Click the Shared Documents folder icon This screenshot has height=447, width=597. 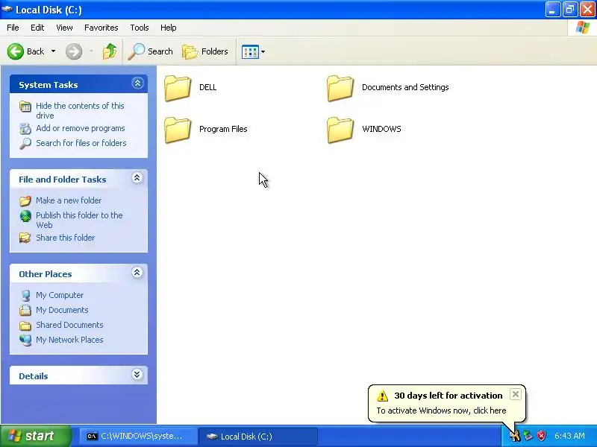tap(25, 326)
